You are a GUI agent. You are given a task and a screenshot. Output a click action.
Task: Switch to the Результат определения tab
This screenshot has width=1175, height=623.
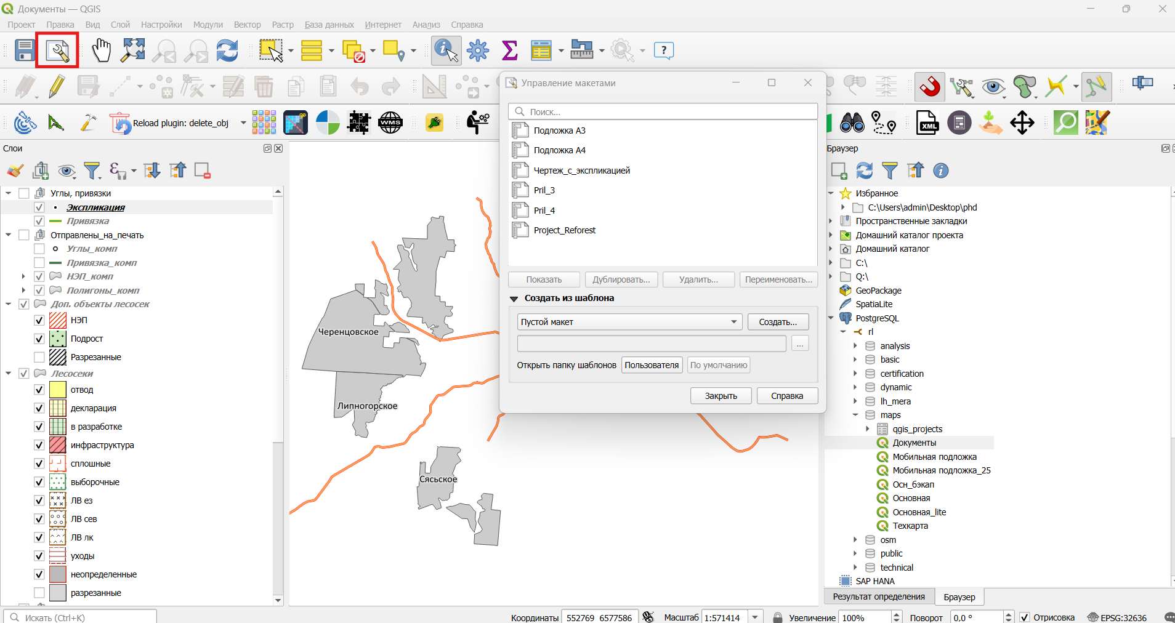[879, 597]
